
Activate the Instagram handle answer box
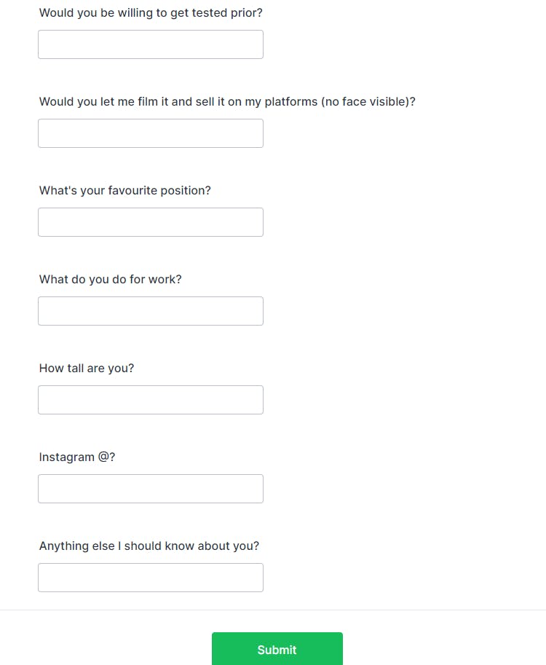point(150,489)
